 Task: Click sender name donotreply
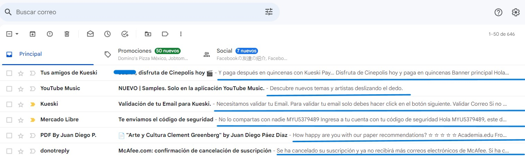coord(55,151)
